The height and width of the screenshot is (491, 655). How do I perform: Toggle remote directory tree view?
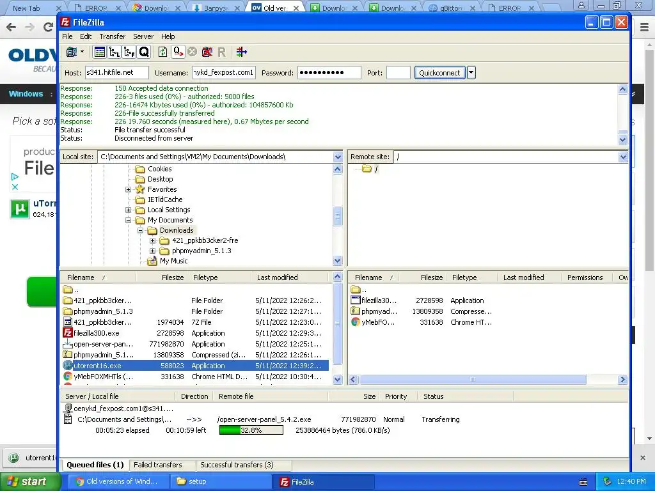point(129,52)
